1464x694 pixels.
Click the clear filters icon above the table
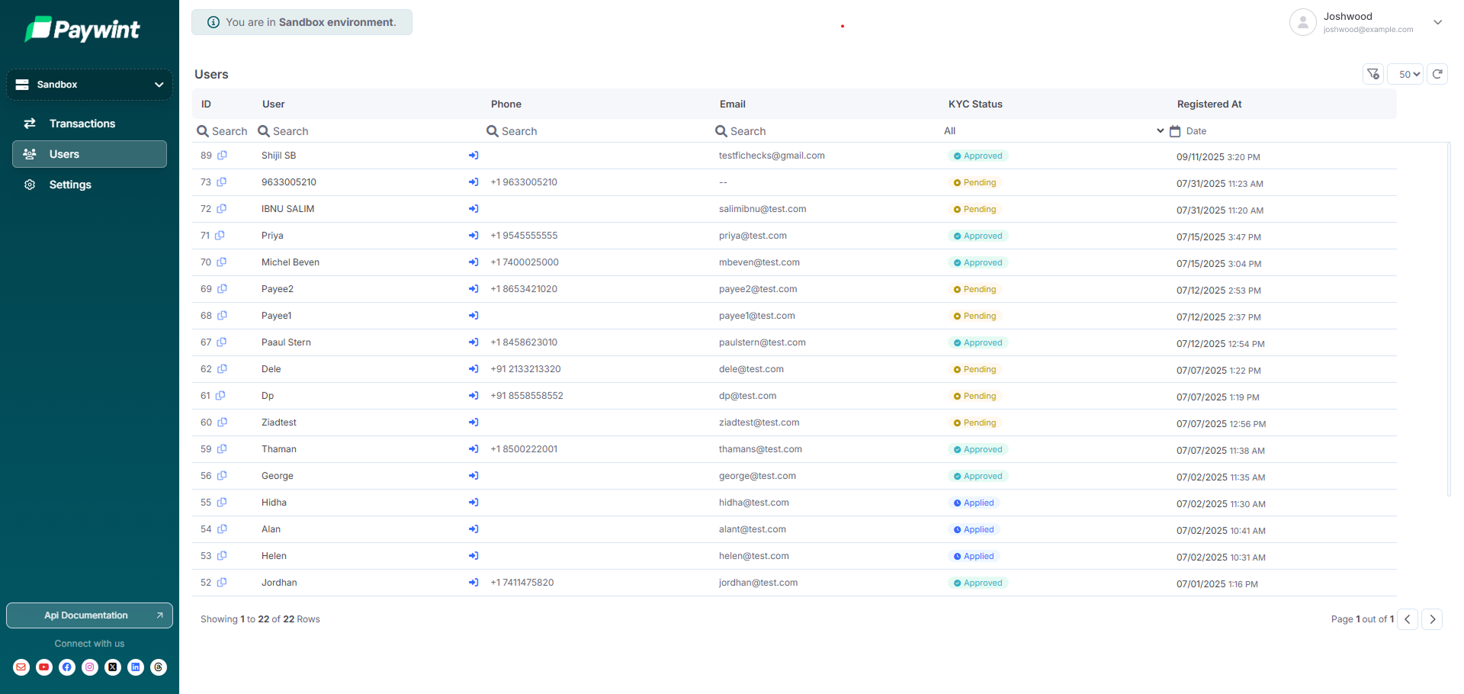(1372, 74)
